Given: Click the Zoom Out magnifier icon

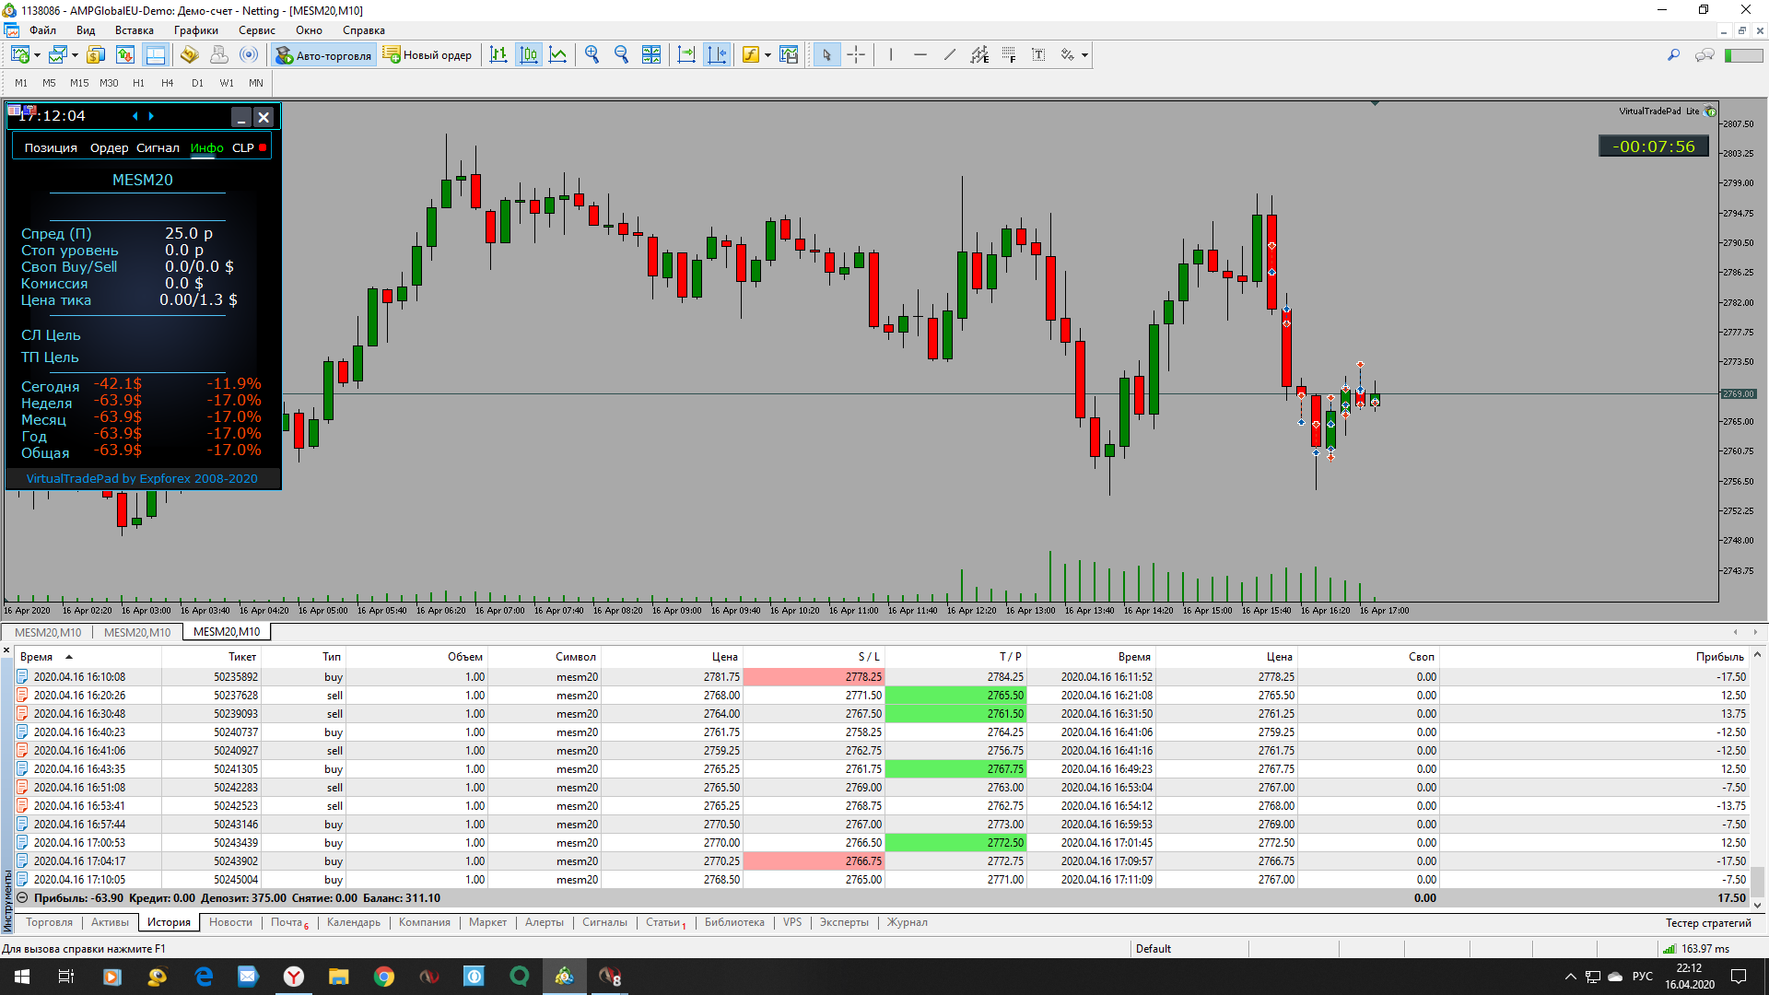Looking at the screenshot, I should click(621, 55).
